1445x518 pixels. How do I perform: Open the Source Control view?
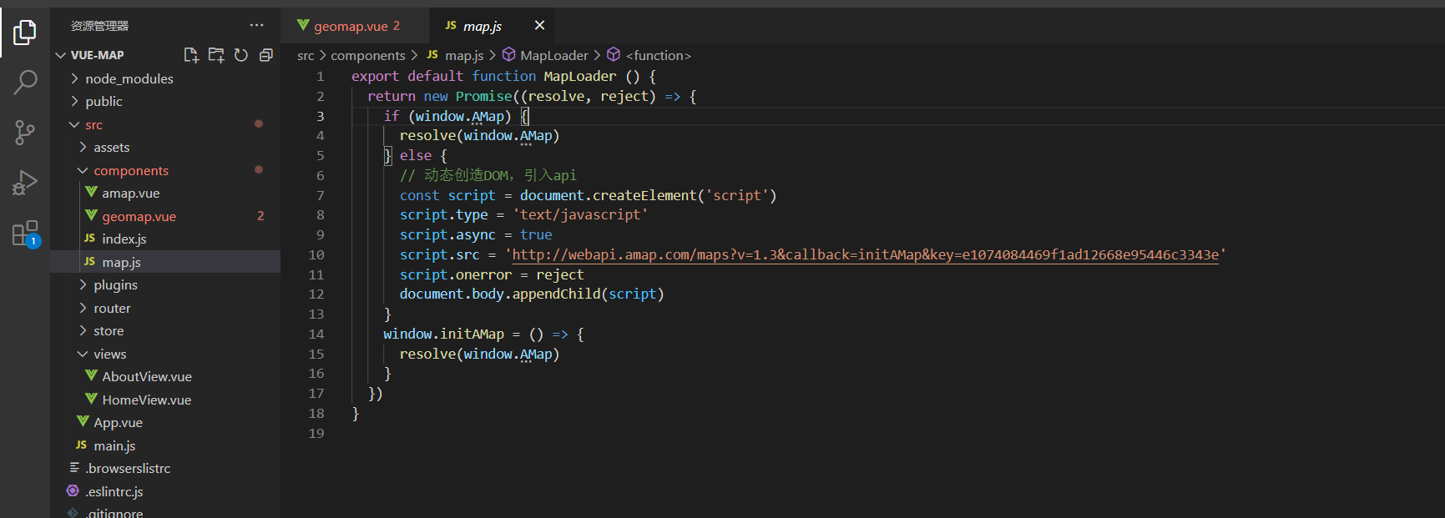[x=25, y=132]
